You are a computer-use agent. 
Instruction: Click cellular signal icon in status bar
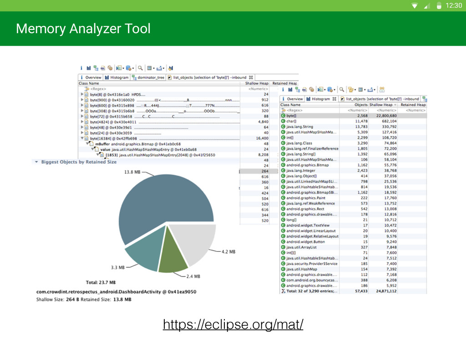click(427, 5)
